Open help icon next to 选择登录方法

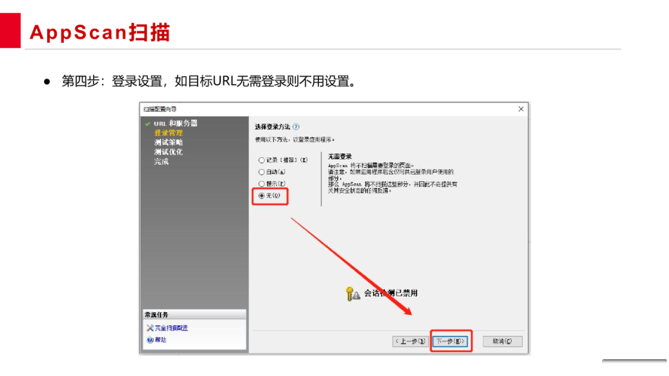(x=296, y=127)
